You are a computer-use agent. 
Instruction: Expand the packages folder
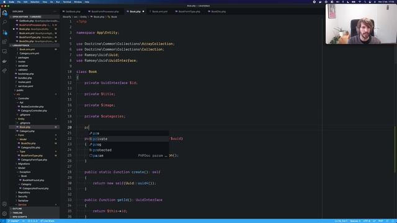pos(24,58)
